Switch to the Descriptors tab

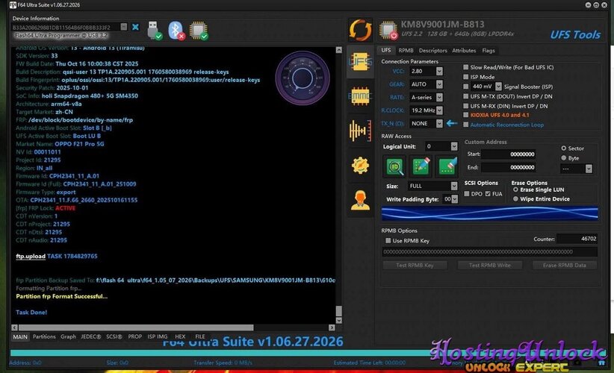[x=432, y=51]
